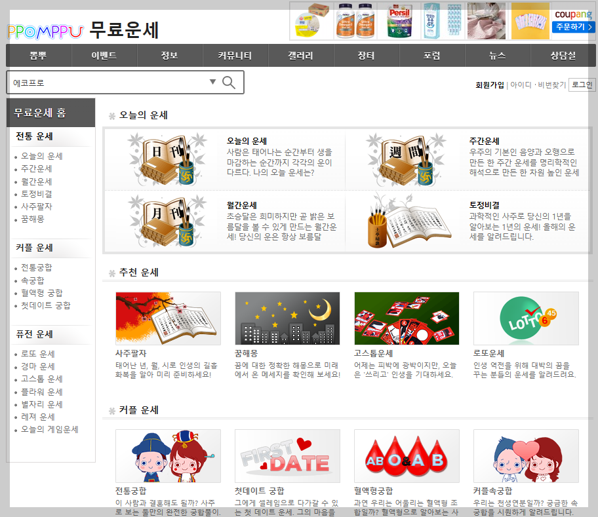Select 혈액형 궁합 in the sidebar
This screenshot has height=517, width=598.
[41, 293]
